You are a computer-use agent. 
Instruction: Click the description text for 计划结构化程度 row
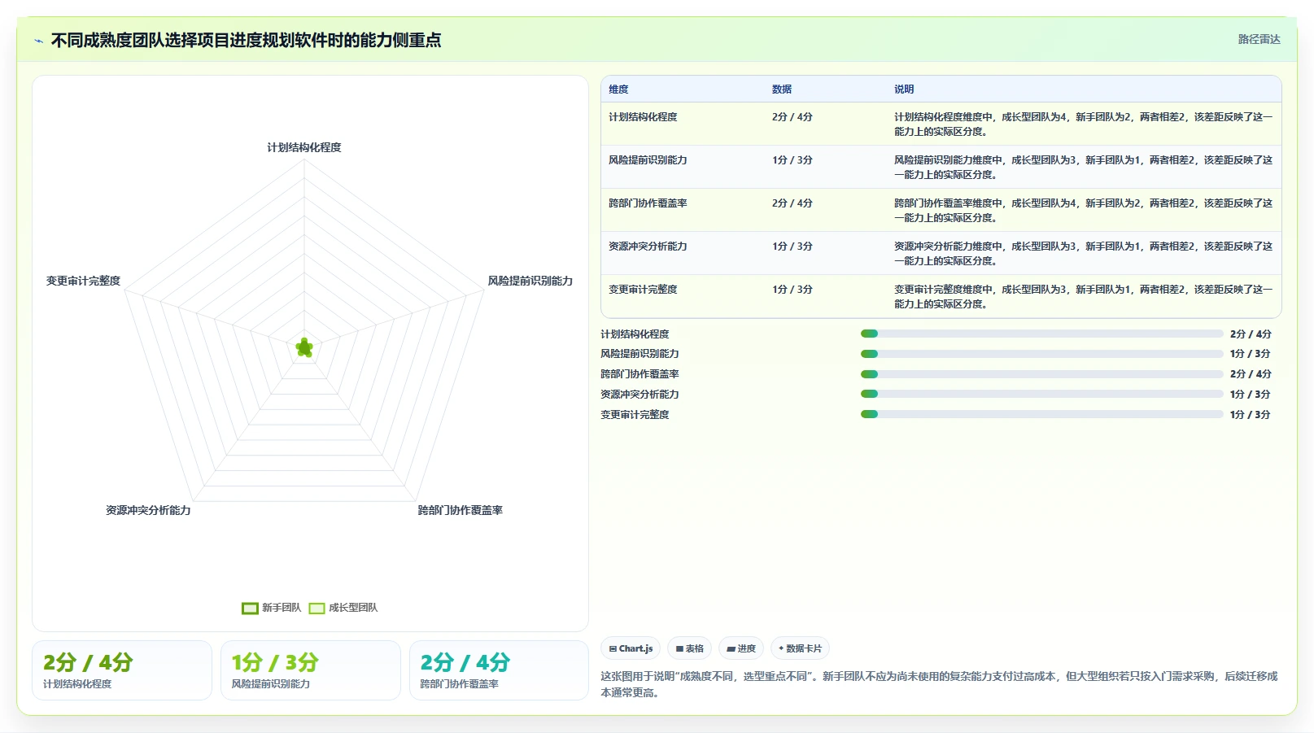coord(1083,124)
